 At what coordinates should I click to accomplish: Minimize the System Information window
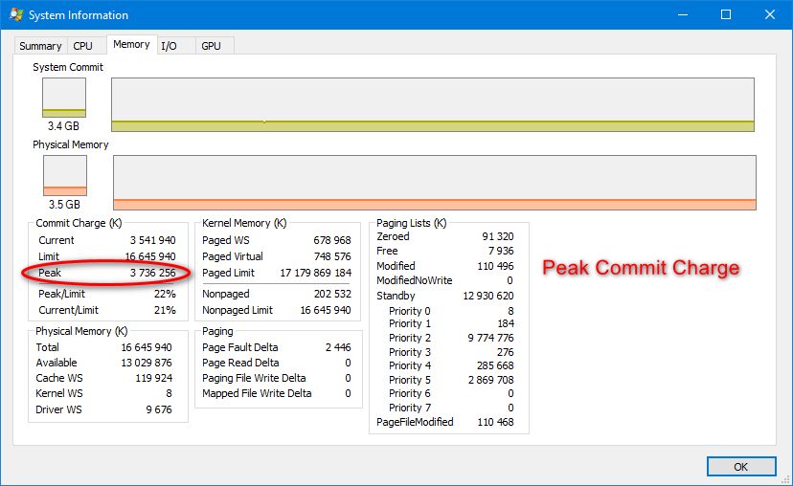click(682, 14)
